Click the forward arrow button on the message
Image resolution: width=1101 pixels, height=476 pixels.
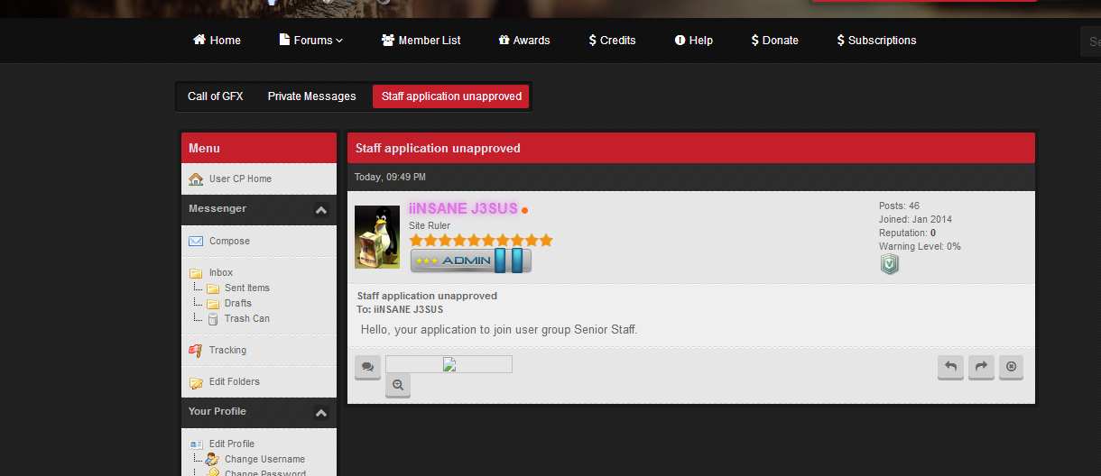[x=981, y=367]
